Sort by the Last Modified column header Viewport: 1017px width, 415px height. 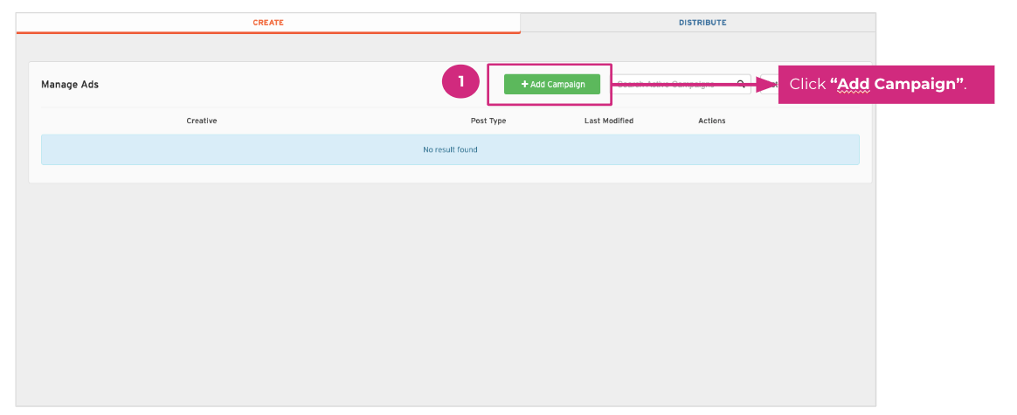coord(608,121)
